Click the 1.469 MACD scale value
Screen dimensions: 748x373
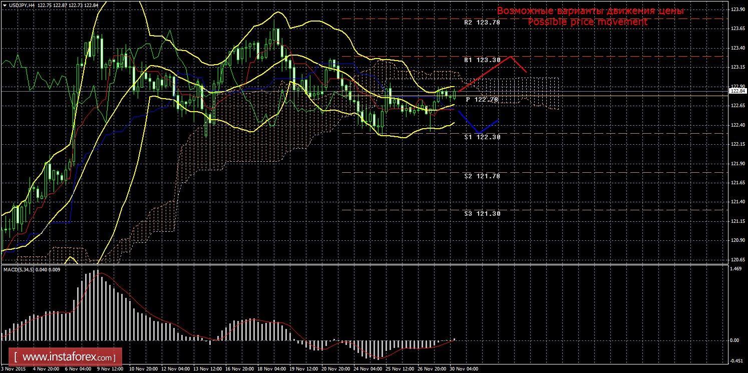(x=736, y=269)
